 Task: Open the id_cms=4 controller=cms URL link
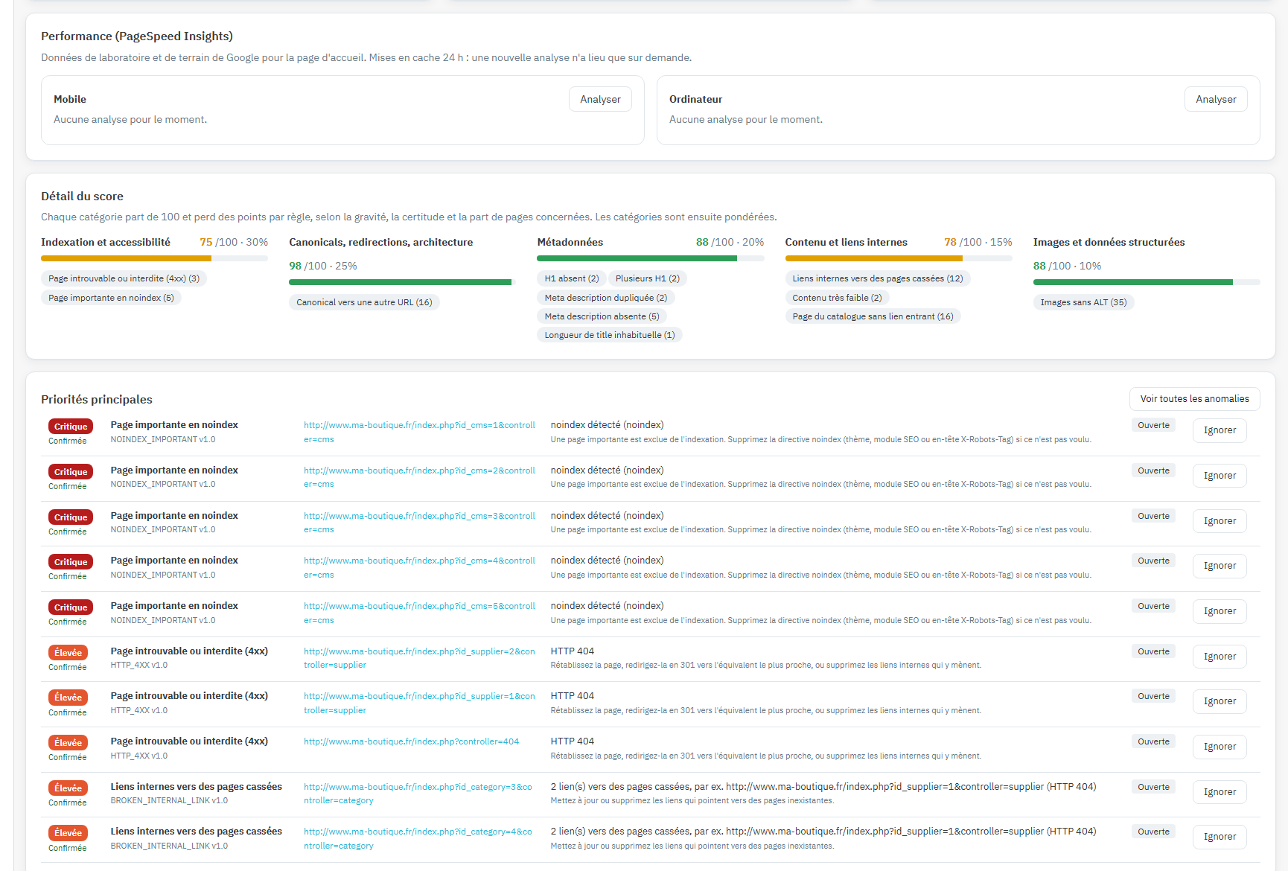419,567
